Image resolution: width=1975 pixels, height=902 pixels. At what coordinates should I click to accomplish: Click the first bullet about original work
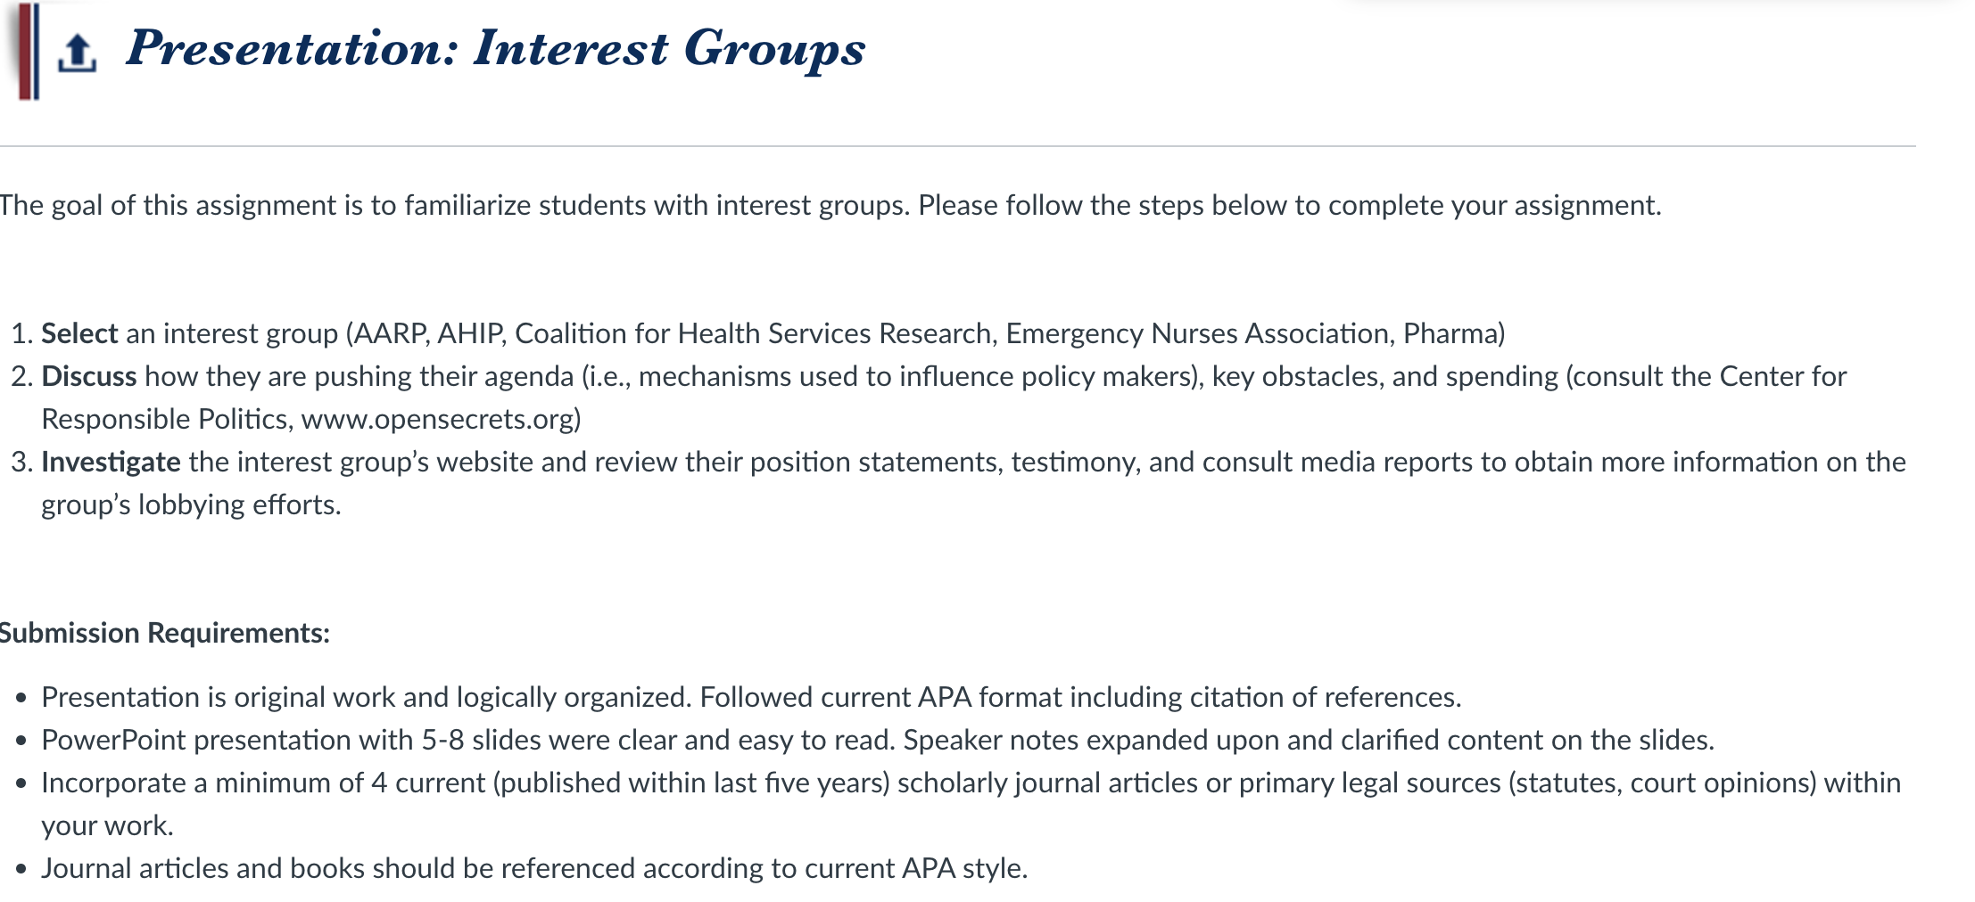pyautogui.click(x=751, y=697)
